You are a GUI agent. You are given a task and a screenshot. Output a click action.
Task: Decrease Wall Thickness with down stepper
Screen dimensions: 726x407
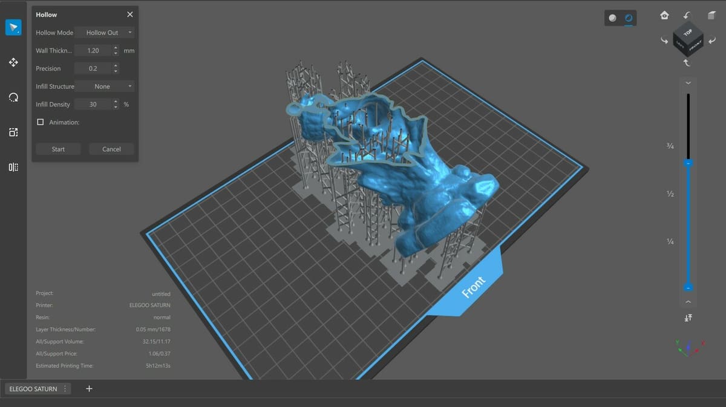tap(116, 54)
